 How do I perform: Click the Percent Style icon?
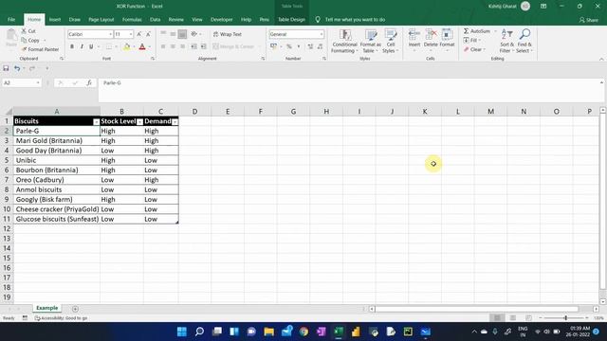tap(288, 46)
